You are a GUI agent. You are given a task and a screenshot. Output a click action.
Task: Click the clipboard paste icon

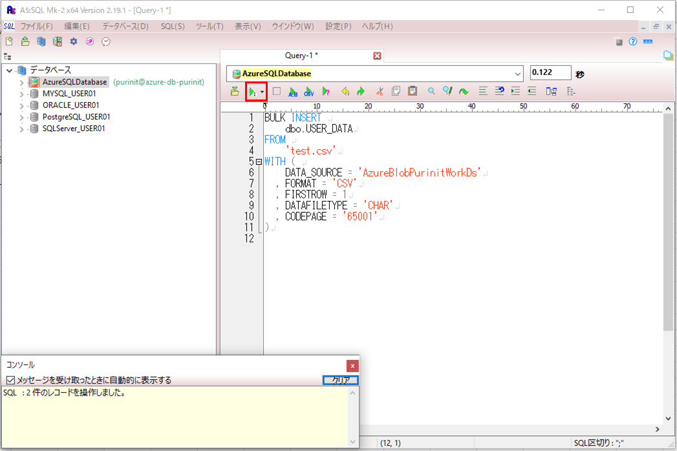click(x=413, y=90)
